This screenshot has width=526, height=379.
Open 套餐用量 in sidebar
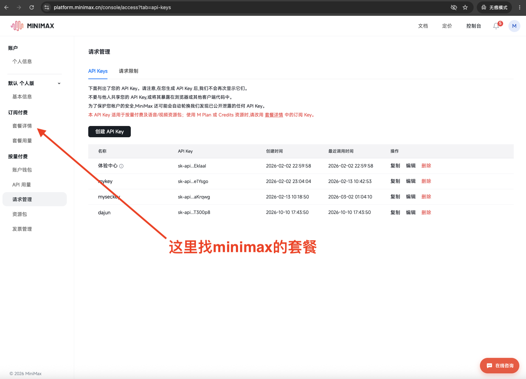click(22, 140)
